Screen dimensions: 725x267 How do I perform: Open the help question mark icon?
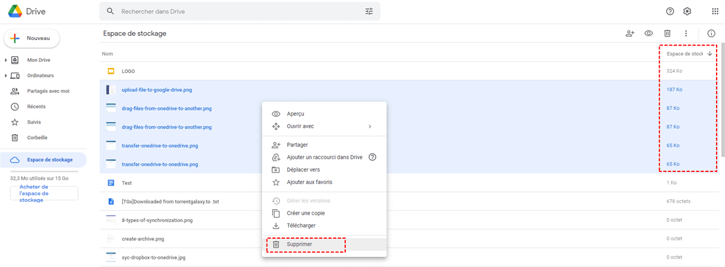point(670,11)
